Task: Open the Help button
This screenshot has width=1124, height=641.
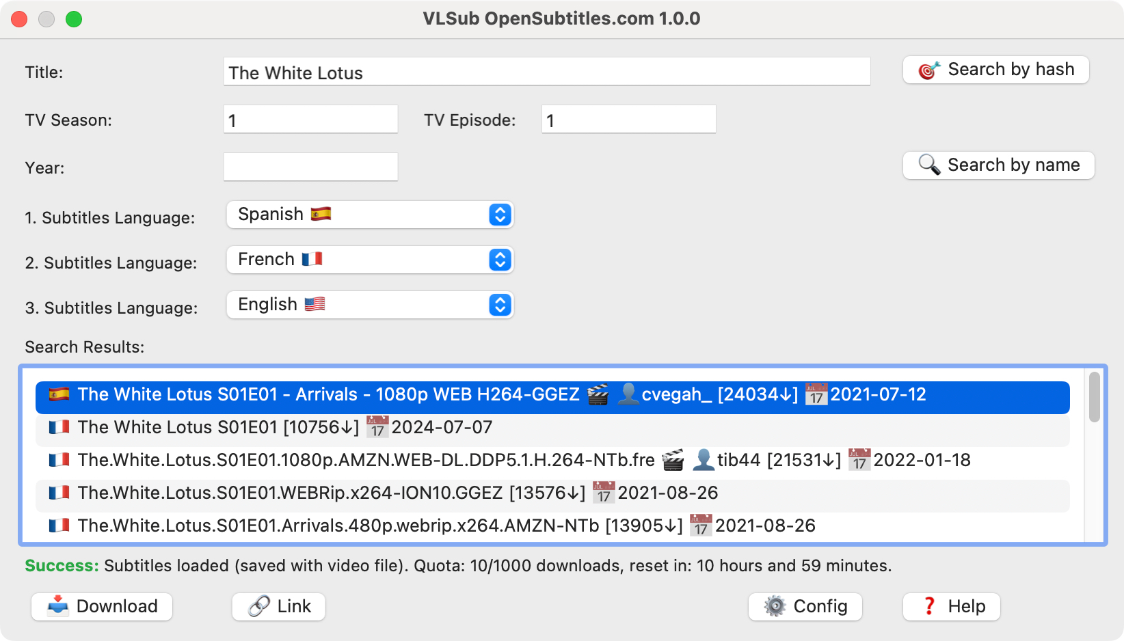Action: [951, 606]
